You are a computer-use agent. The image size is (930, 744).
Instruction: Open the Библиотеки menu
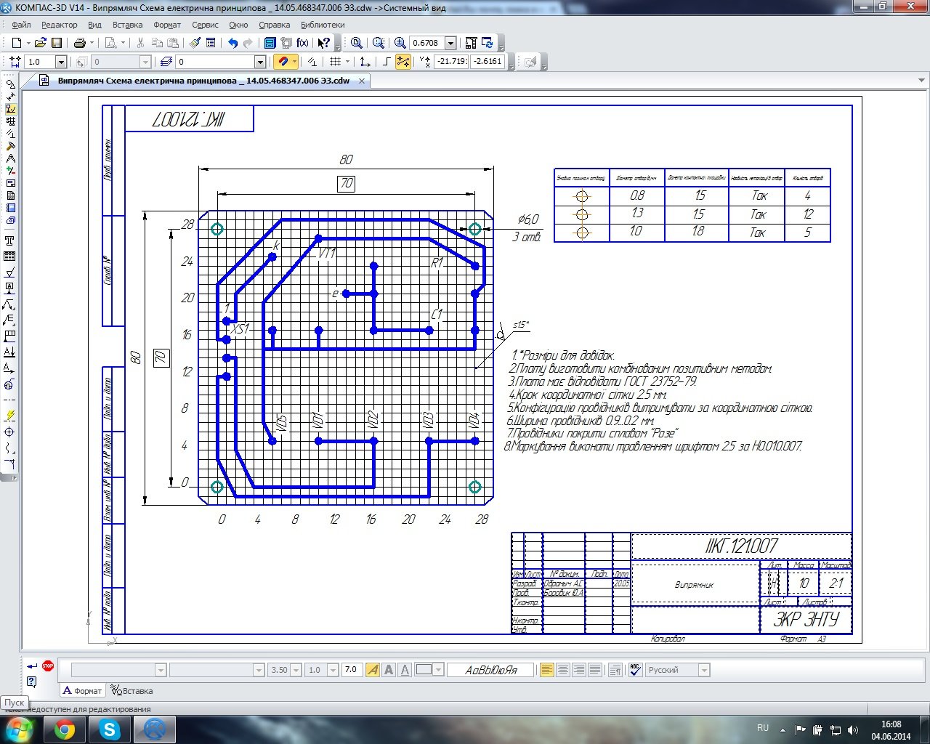[323, 25]
